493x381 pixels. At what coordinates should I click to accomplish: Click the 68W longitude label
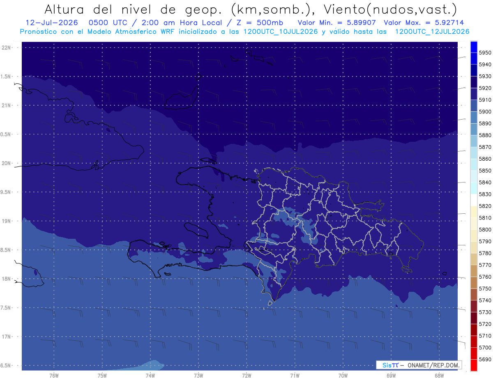click(x=439, y=375)
